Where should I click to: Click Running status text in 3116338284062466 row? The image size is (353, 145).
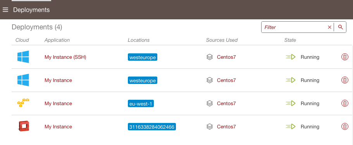pos(310,126)
